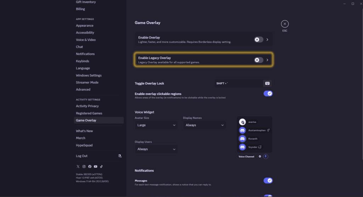This screenshot has height=197, width=363.
Task: Click the keyboard icon to edit keybind
Action: 267,83
